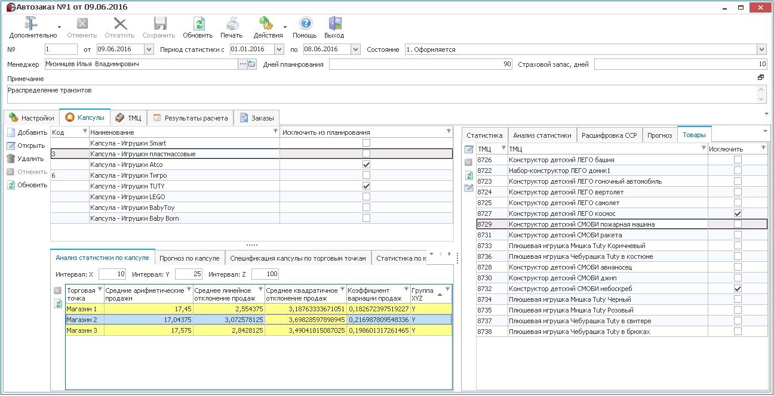The width and height of the screenshot is (774, 396).
Task: Uncheck Исключить for Конструктор детский СМОБИ небоскреб
Action: coord(738,289)
